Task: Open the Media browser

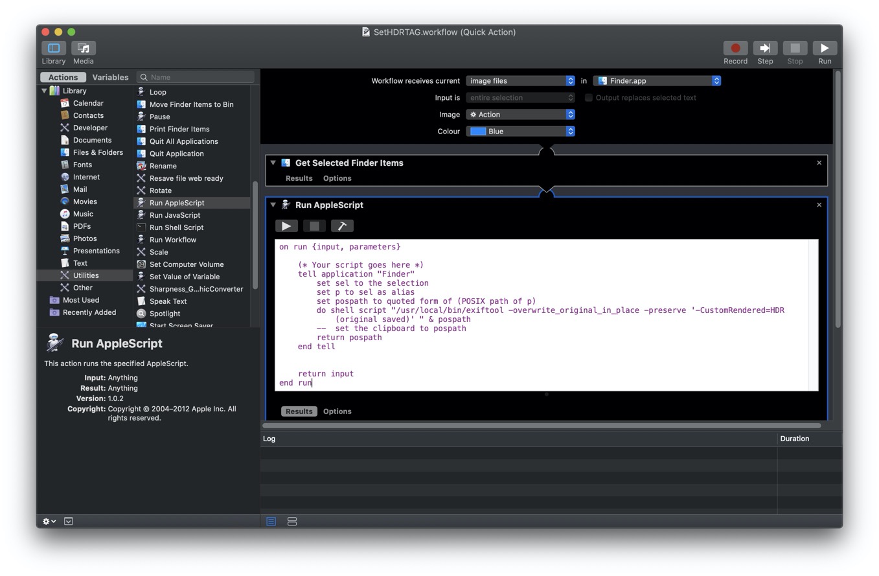Action: pos(83,49)
